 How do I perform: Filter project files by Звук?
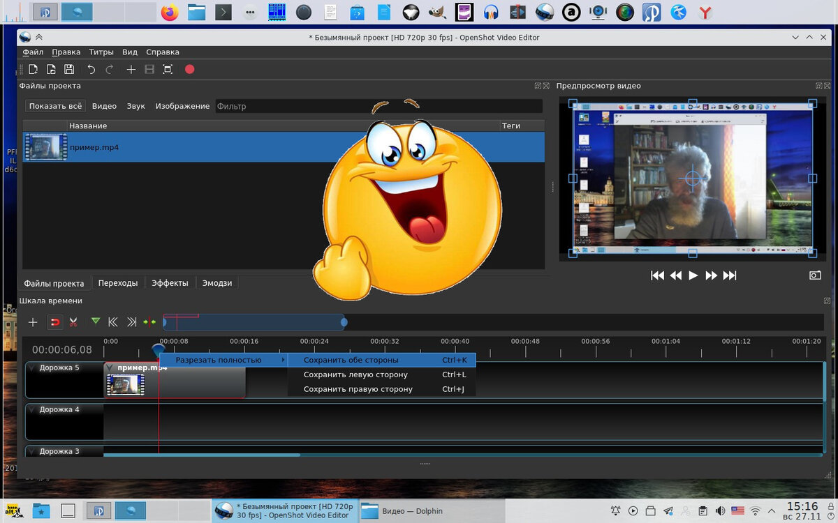click(x=136, y=106)
